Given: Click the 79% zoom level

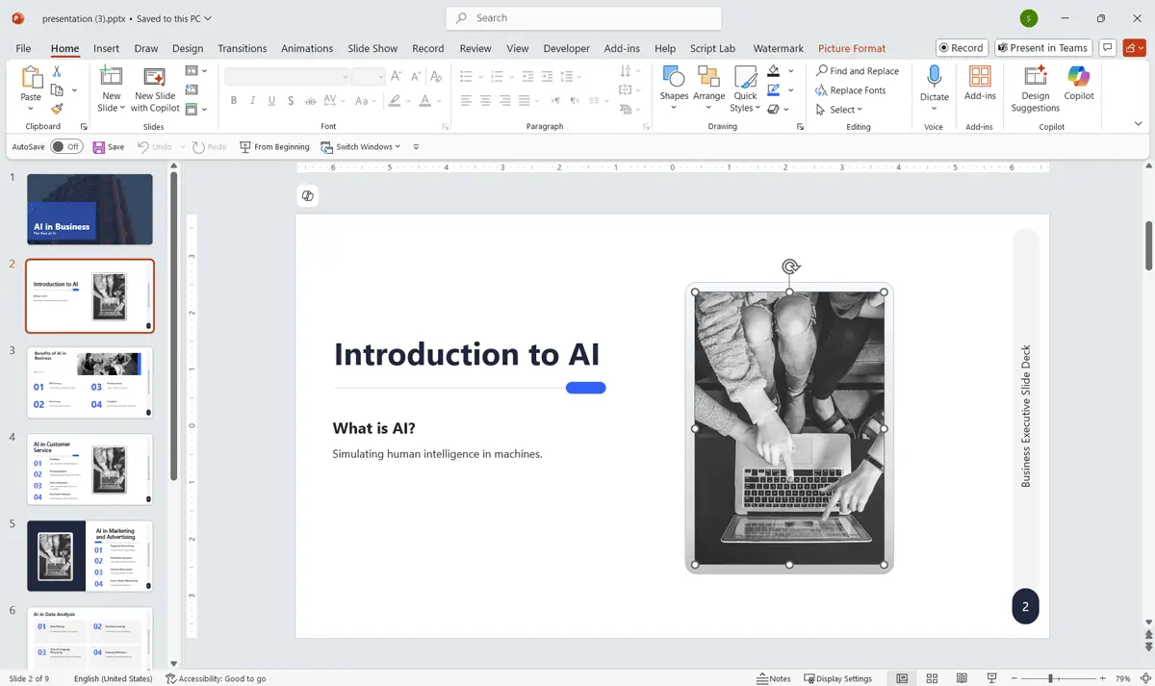Looking at the screenshot, I should 1122,678.
